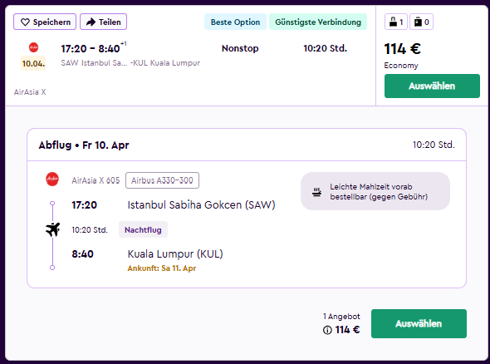
Task: Click the Nachtflug label
Action: click(x=143, y=230)
